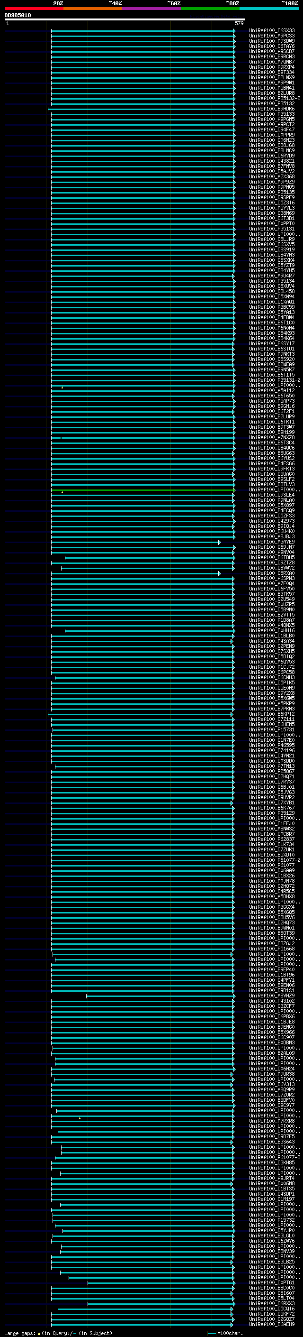
Task: Click the alignment bar for UniRef100_Q8RXA0
Action: coord(136,573)
